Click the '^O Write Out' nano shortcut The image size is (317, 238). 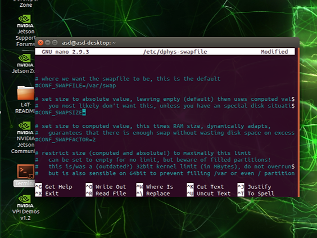(106, 187)
